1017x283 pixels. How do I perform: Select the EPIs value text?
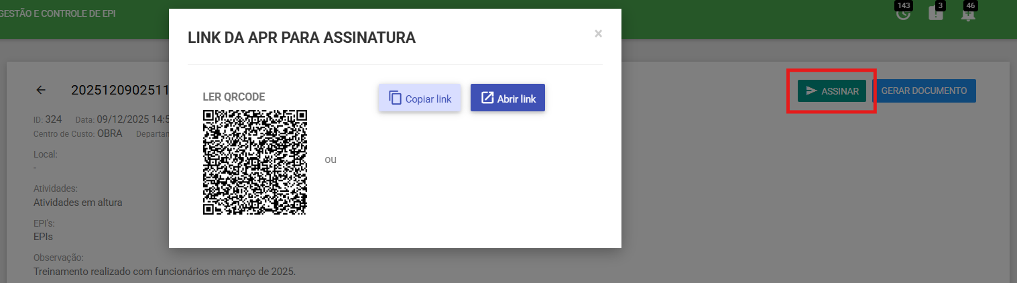[x=43, y=237]
